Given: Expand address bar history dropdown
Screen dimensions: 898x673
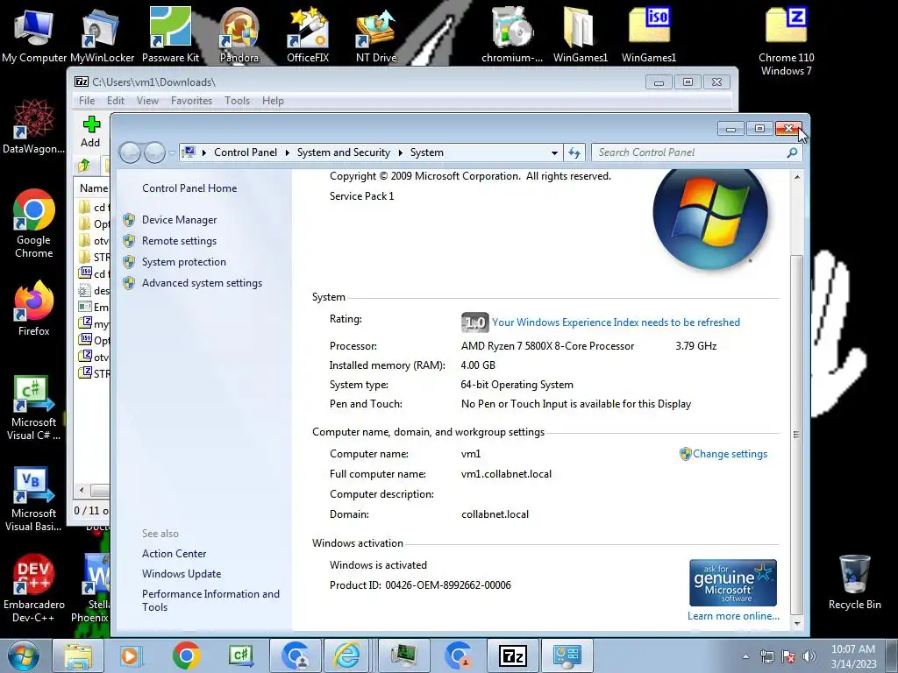Looking at the screenshot, I should (554, 152).
